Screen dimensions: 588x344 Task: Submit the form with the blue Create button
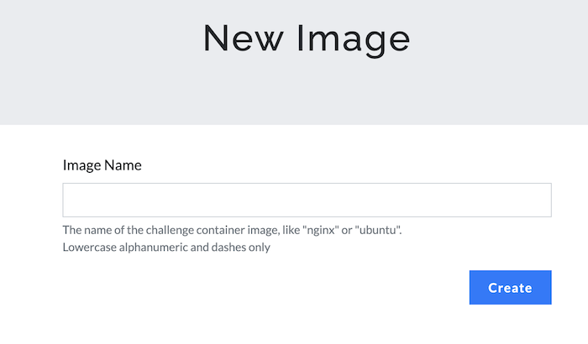[x=510, y=288]
